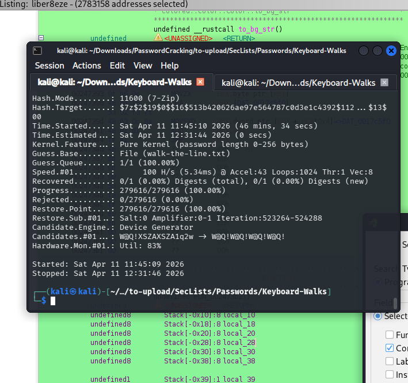Image resolution: width=408 pixels, height=383 pixels.
Task: Click the Hash.Target $7z$ line
Action: pyautogui.click(x=209, y=108)
